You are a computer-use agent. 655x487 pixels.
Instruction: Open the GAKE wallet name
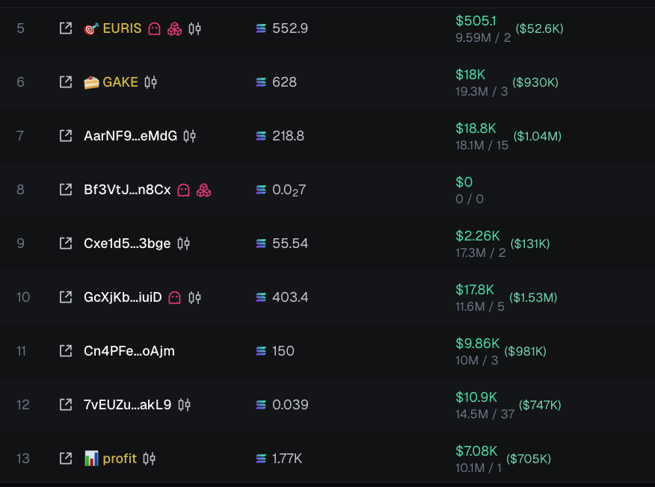click(120, 82)
